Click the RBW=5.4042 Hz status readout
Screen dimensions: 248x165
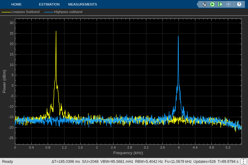coord(149,162)
